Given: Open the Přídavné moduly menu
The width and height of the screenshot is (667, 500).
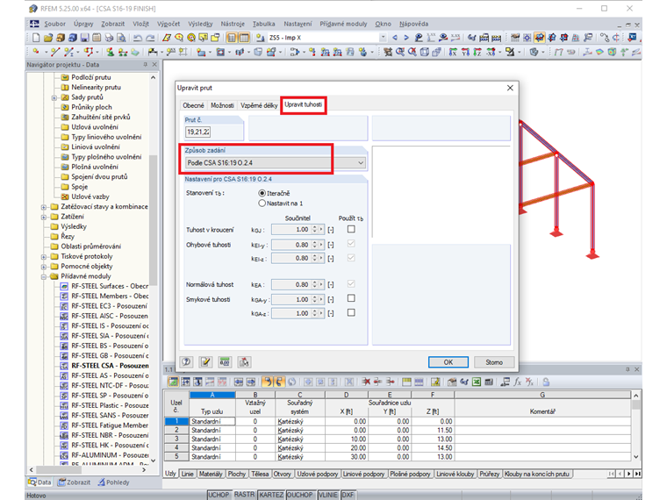Looking at the screenshot, I should 343,24.
